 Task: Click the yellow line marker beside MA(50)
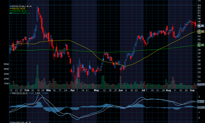[x=11, y=9]
